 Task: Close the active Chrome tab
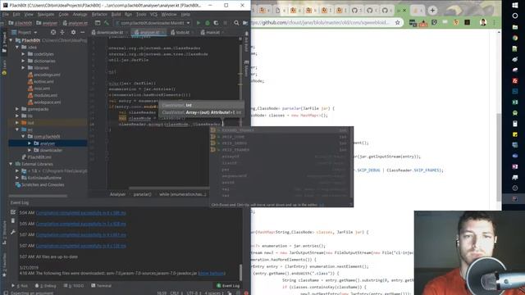tap(404, 11)
